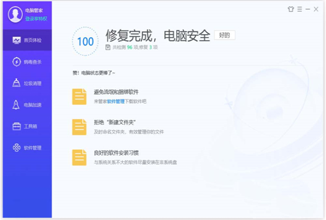The height and width of the screenshot is (220, 326).
Task: Click the skin T-shirt icon
Action: tap(291, 9)
